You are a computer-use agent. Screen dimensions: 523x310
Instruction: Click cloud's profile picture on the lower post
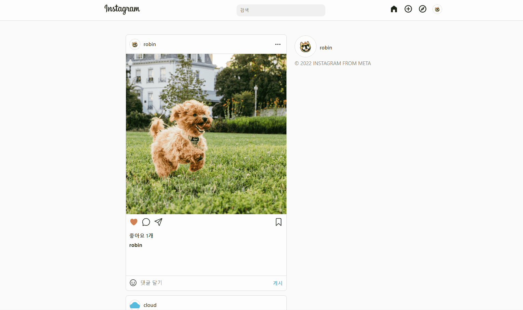click(x=135, y=305)
